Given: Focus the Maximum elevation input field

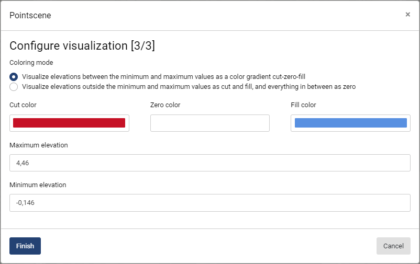Looking at the screenshot, I should pyautogui.click(x=209, y=163).
